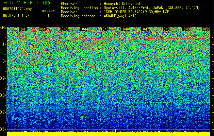Click the 1.1 kHz axis label

click(3, 44)
